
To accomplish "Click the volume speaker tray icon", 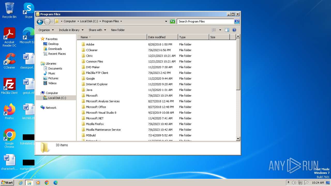I will click(x=294, y=183).
